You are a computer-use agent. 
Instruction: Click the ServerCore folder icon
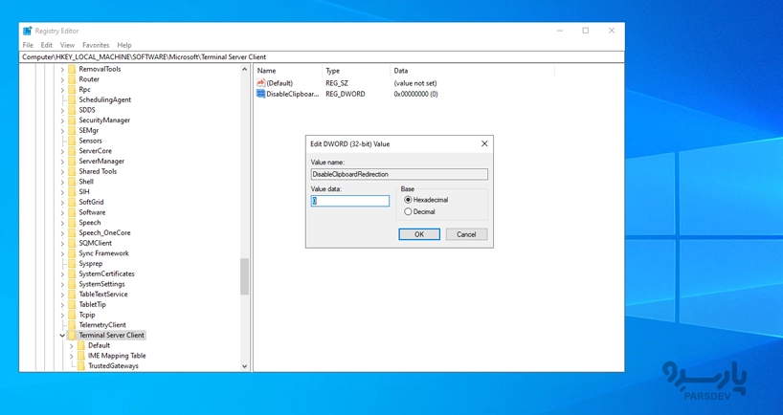(72, 151)
